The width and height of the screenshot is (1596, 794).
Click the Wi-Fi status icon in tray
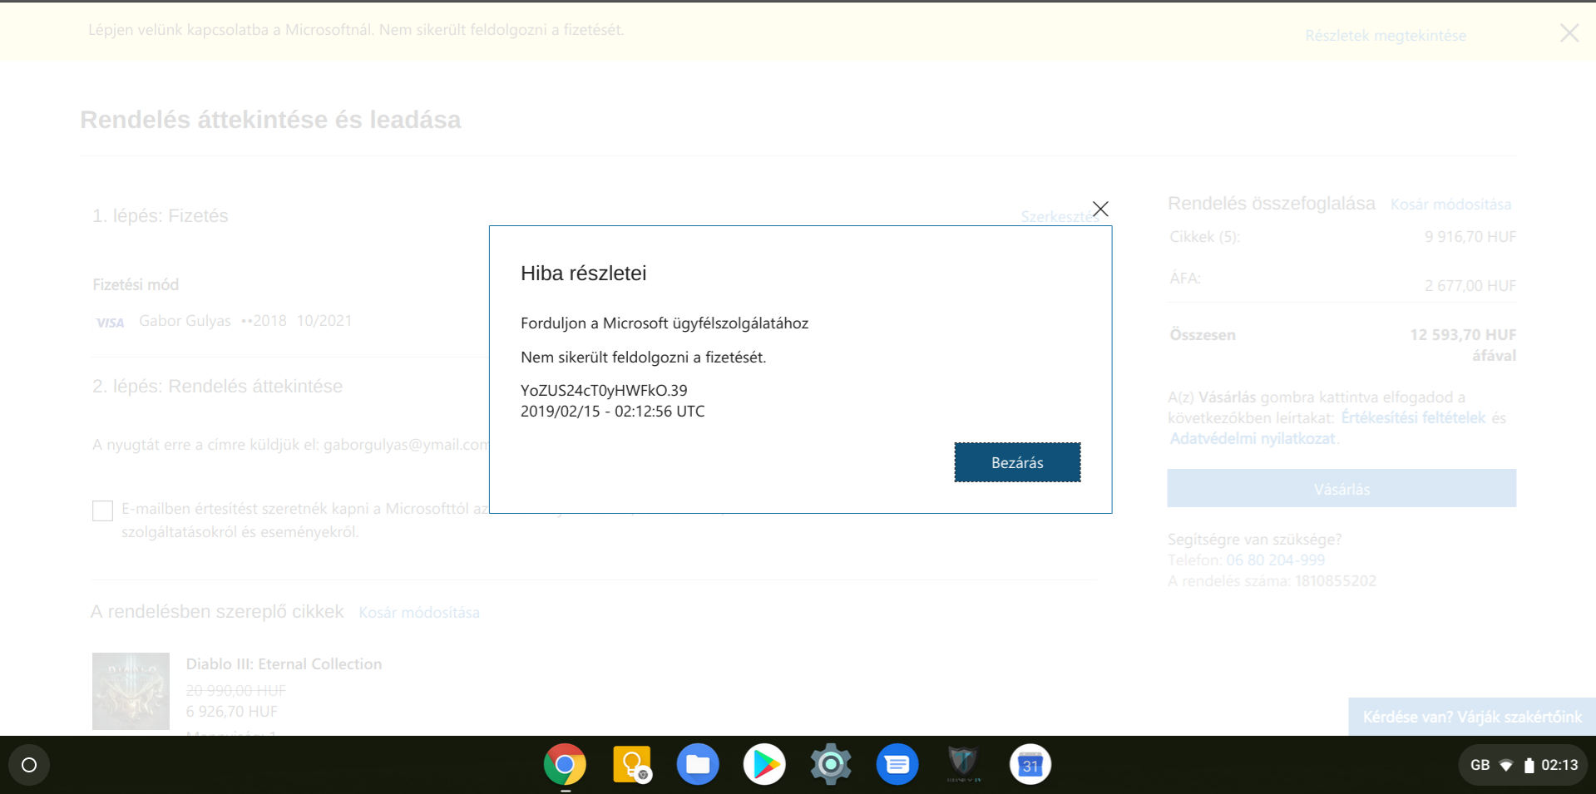(1506, 765)
